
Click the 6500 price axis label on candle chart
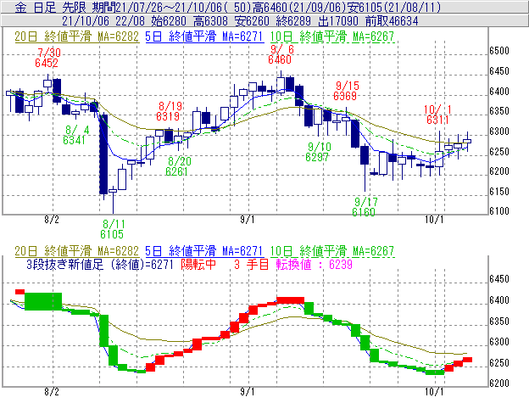click(499, 51)
